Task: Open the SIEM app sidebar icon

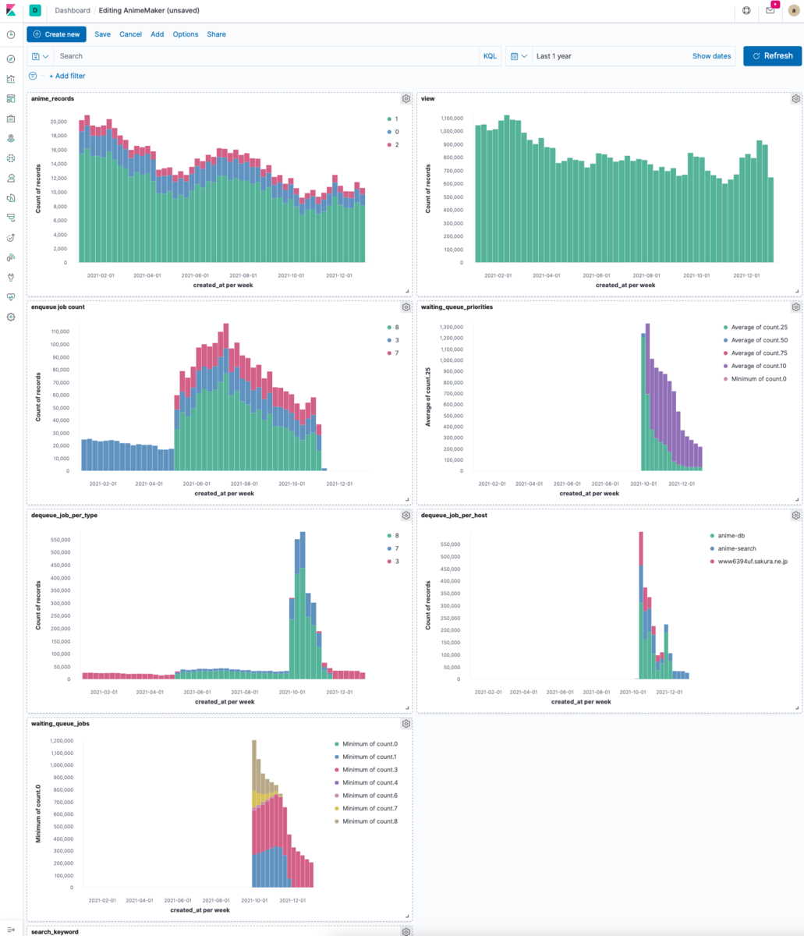Action: (11, 257)
